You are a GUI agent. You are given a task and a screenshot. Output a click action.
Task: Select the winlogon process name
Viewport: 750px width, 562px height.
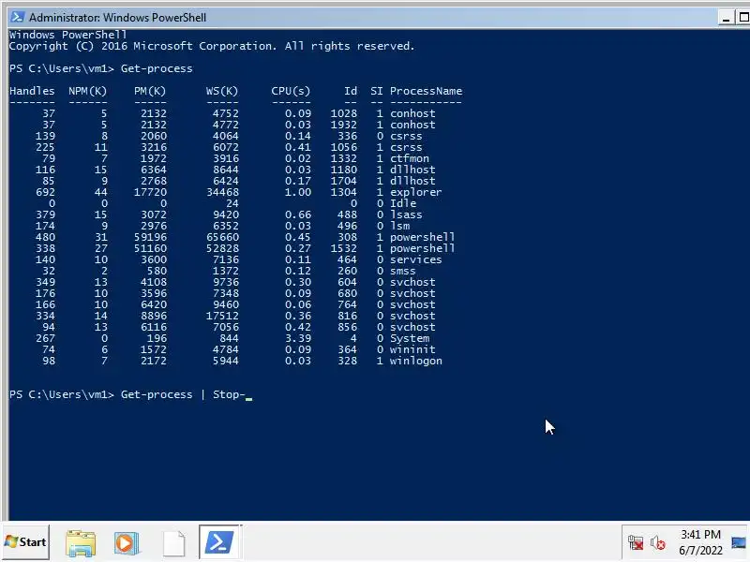pos(415,361)
